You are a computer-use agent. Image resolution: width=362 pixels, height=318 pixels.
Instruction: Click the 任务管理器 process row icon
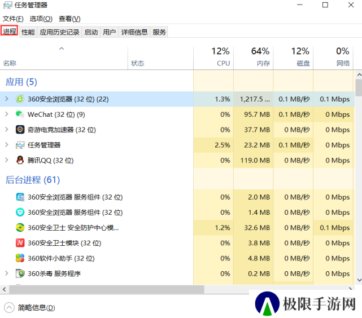pos(20,145)
